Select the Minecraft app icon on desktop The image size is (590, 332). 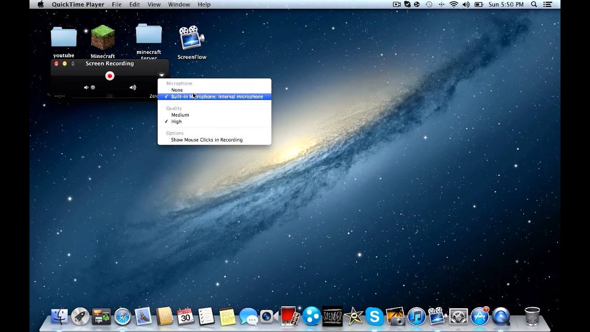click(x=103, y=42)
